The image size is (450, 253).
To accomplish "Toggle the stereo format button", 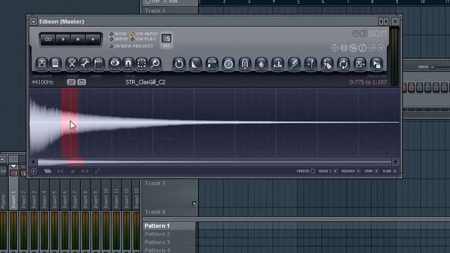I will [x=82, y=82].
